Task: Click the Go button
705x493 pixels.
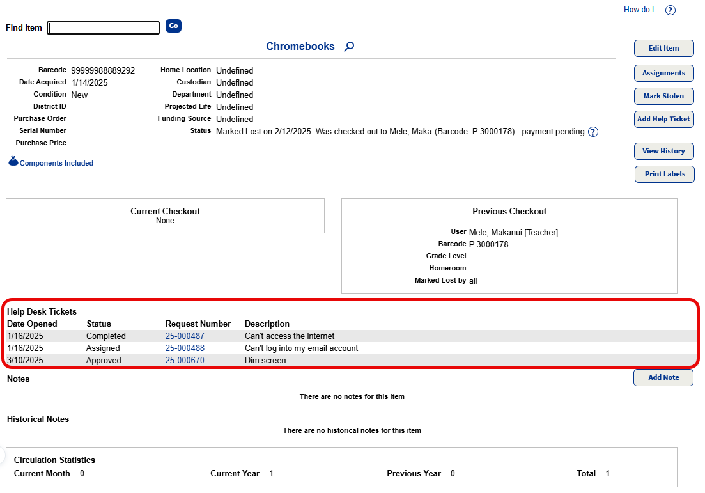Action: click(x=174, y=26)
